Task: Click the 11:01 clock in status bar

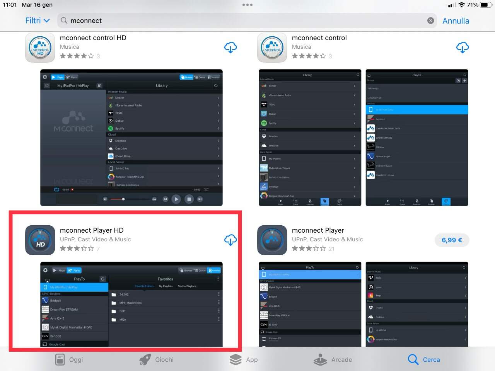Action: click(x=10, y=5)
